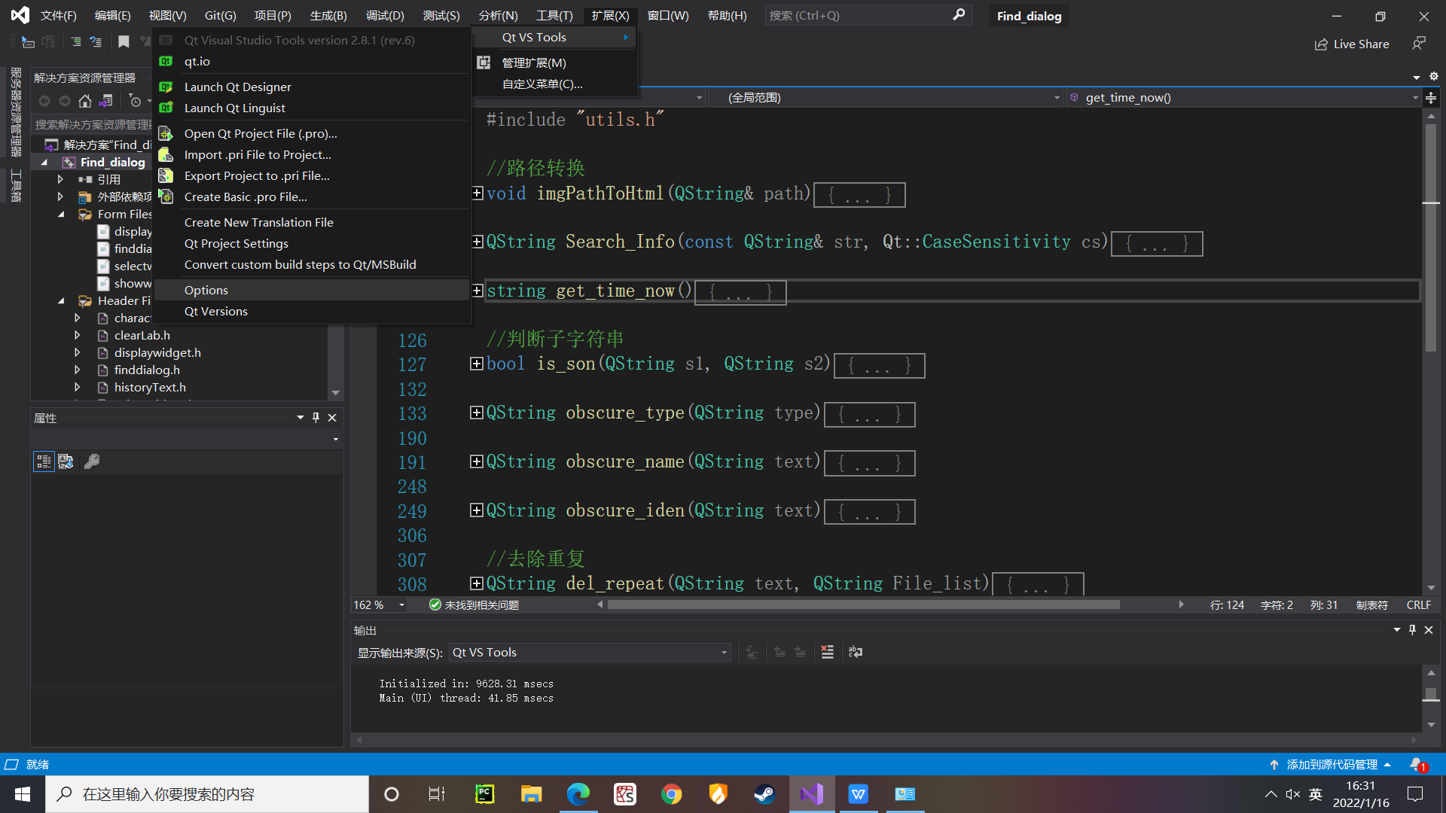Image resolution: width=1446 pixels, height=813 pixels.
Task: Select Qt Versions menu entry
Action: 215,311
